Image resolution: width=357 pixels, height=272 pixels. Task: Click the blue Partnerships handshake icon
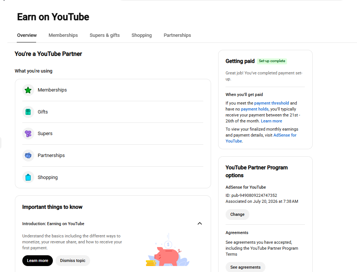click(28, 156)
